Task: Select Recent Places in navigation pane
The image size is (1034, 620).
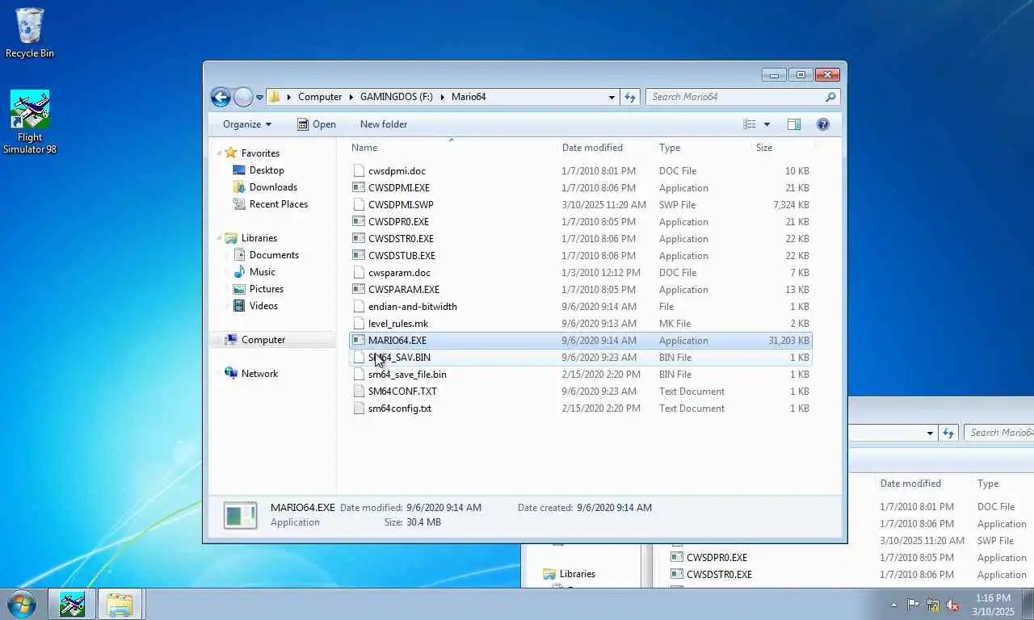Action: (x=279, y=204)
